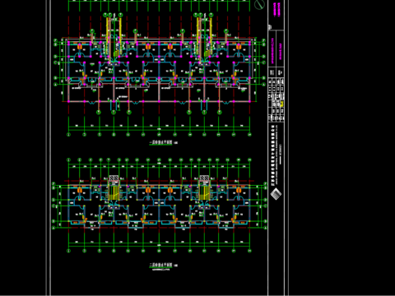Click bottom-left grid bubble of upper plan
This screenshot has height=296, width=395.
click(x=68, y=134)
